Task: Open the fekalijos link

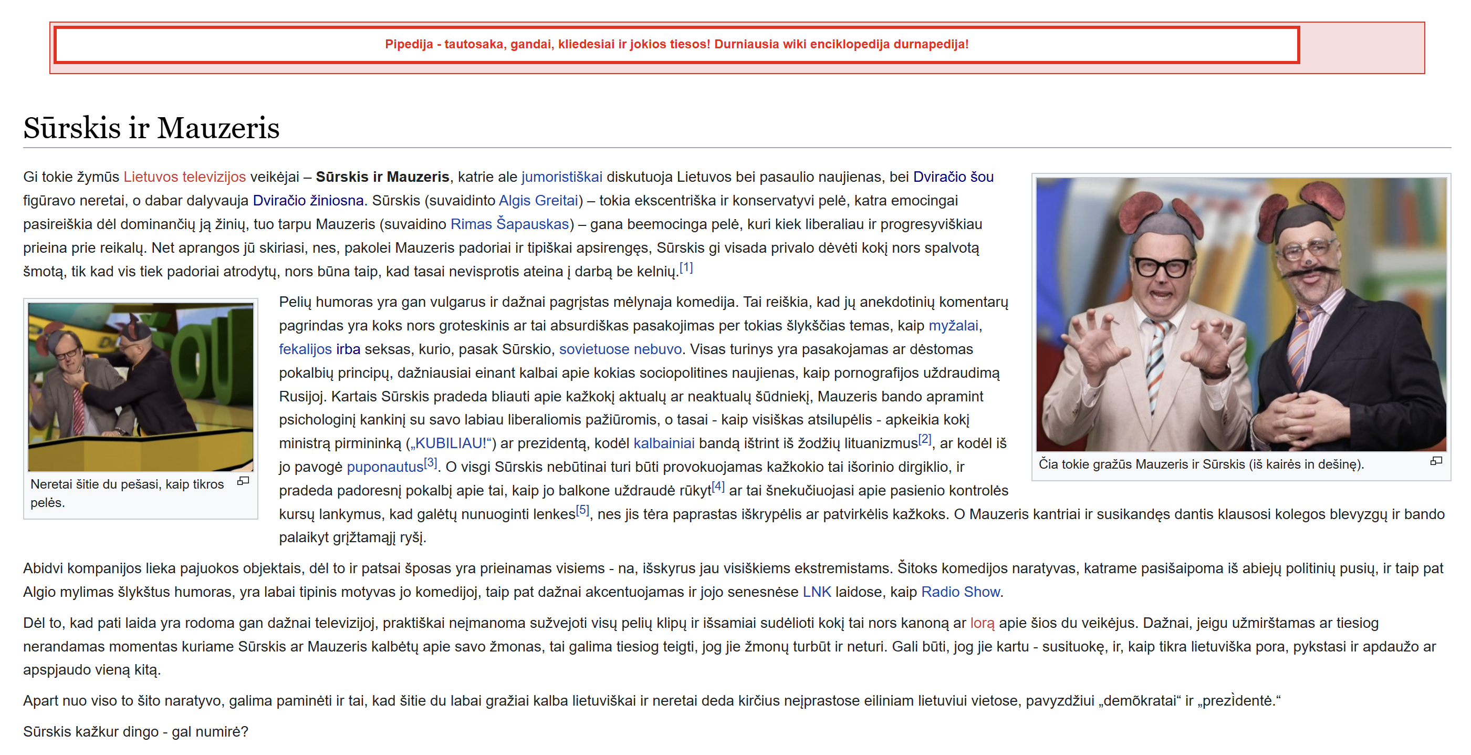Action: pos(305,349)
